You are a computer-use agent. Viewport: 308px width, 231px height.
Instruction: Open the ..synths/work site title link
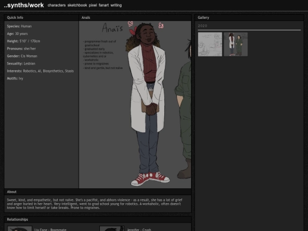point(23,5)
